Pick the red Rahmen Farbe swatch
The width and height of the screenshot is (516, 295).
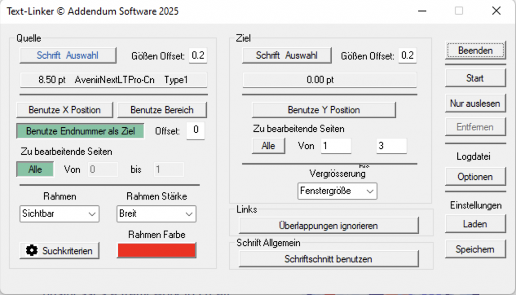coord(156,250)
